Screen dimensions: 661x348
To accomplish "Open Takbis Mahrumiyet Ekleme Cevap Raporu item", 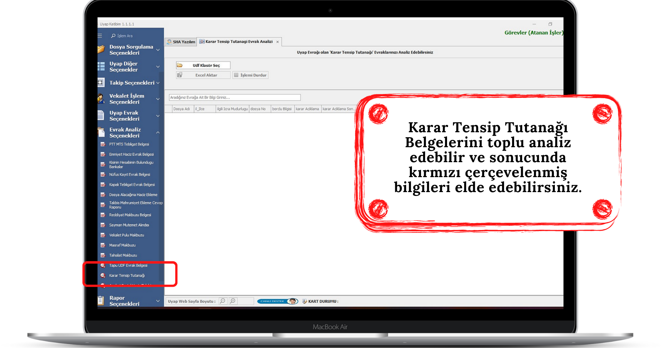I will click(x=136, y=205).
